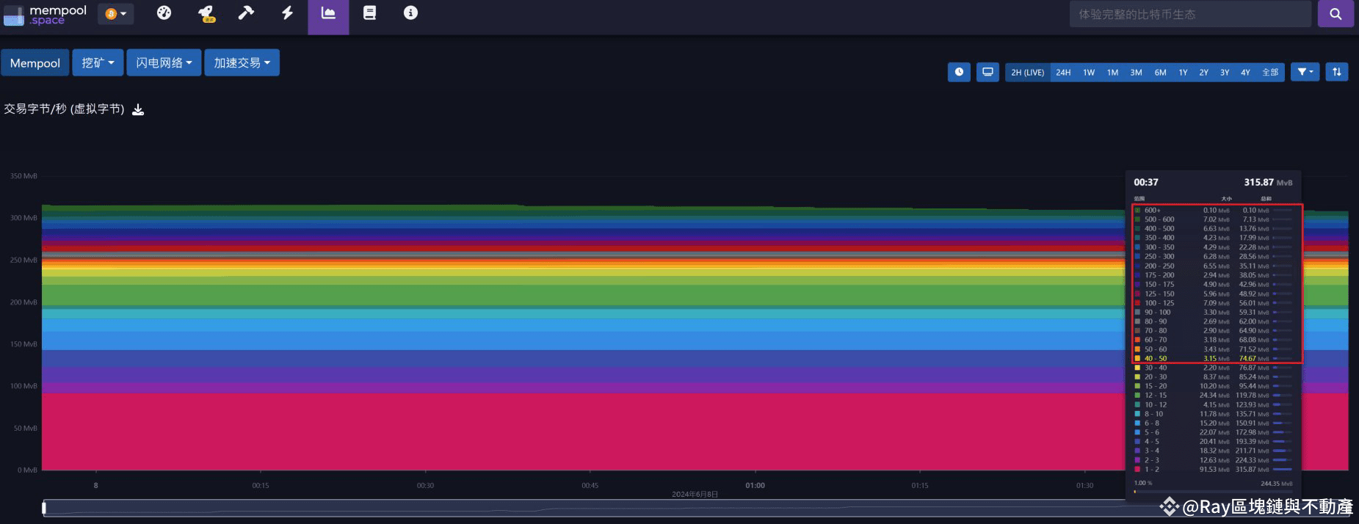Open the About info icon

pos(410,13)
